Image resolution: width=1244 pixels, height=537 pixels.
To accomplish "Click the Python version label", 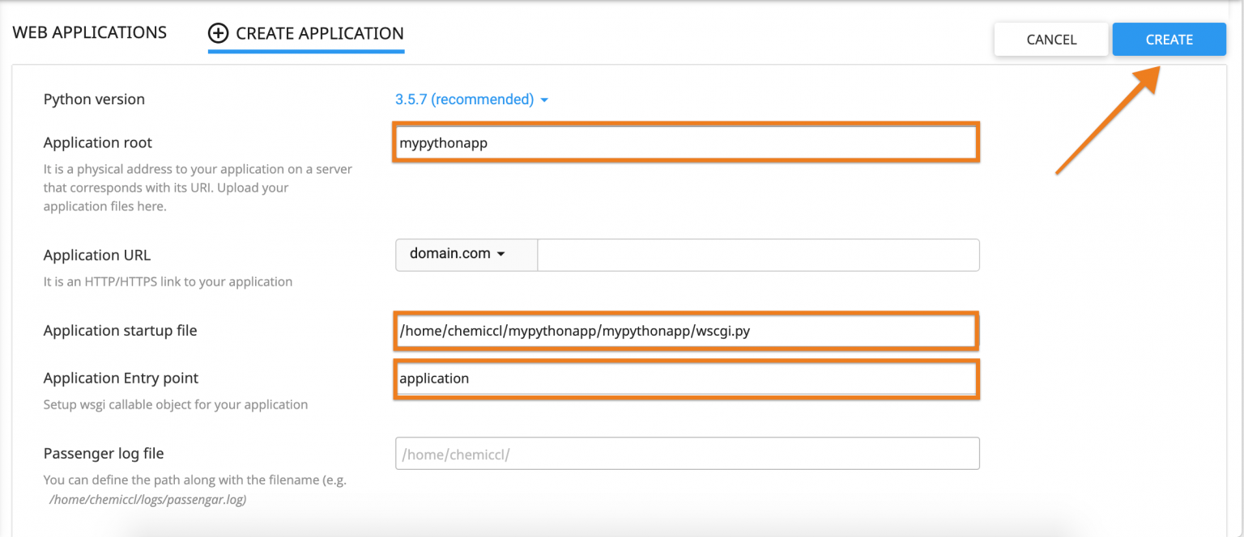I will [94, 99].
